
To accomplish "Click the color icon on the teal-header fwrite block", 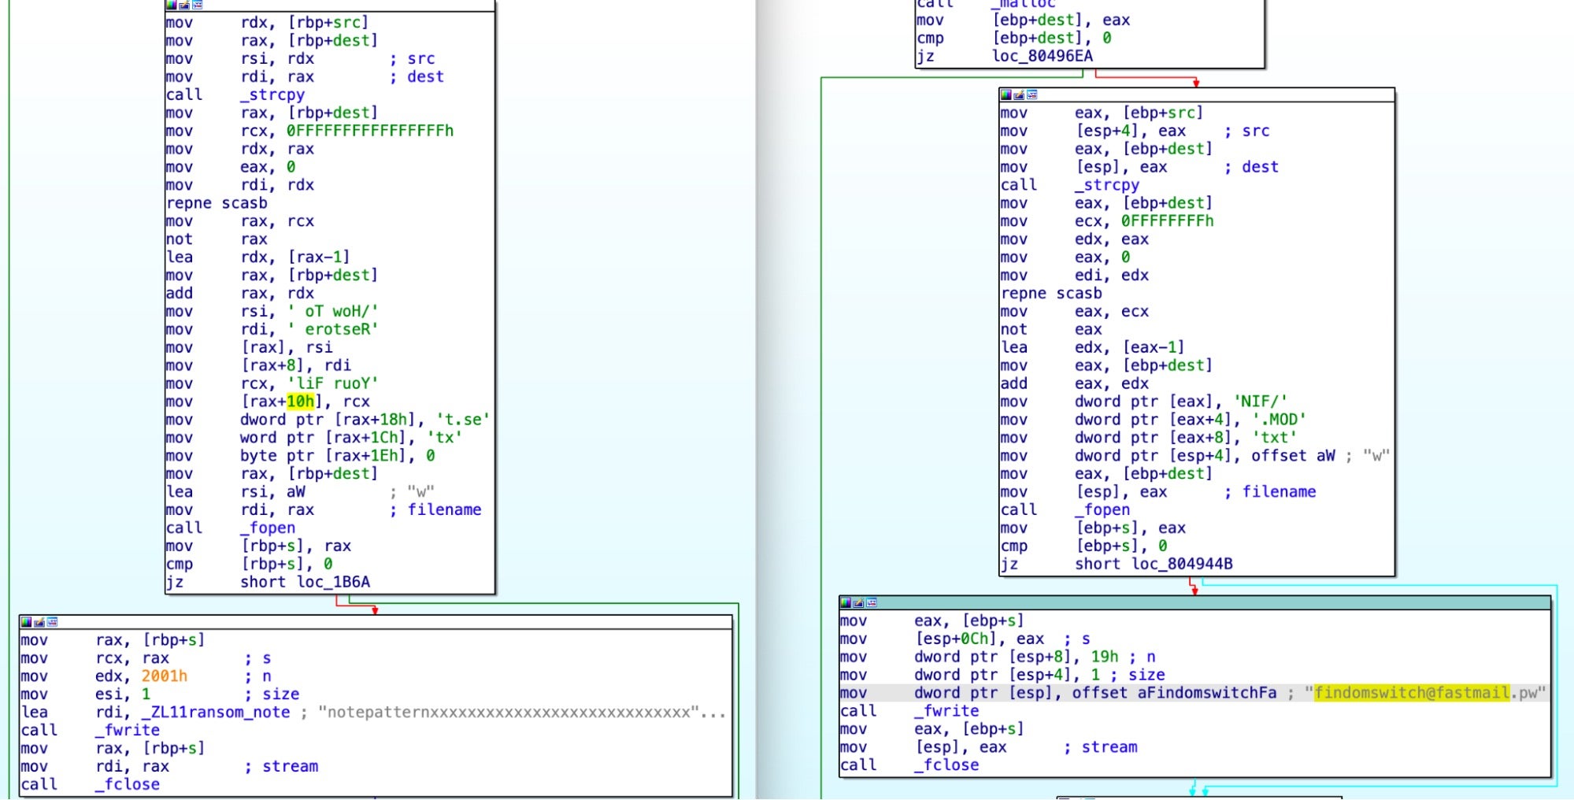I will pos(846,602).
